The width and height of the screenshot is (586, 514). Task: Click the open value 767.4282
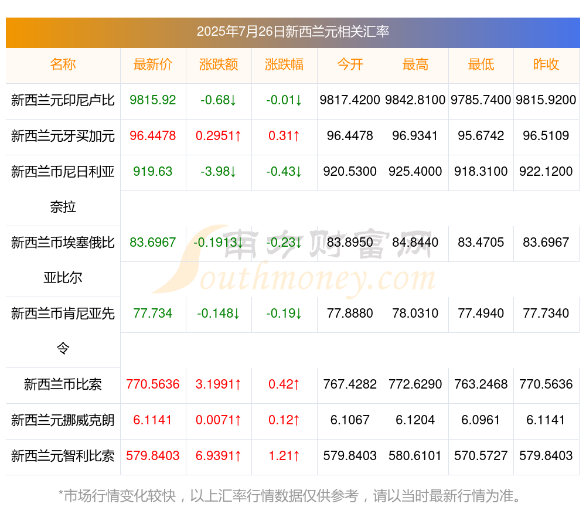click(350, 384)
